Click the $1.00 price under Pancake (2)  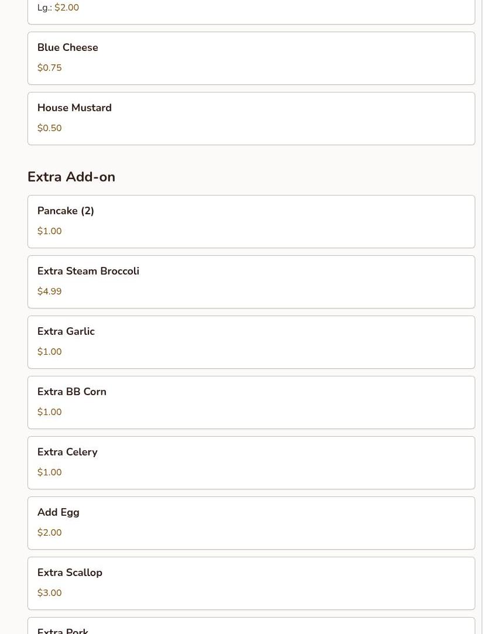[49, 231]
